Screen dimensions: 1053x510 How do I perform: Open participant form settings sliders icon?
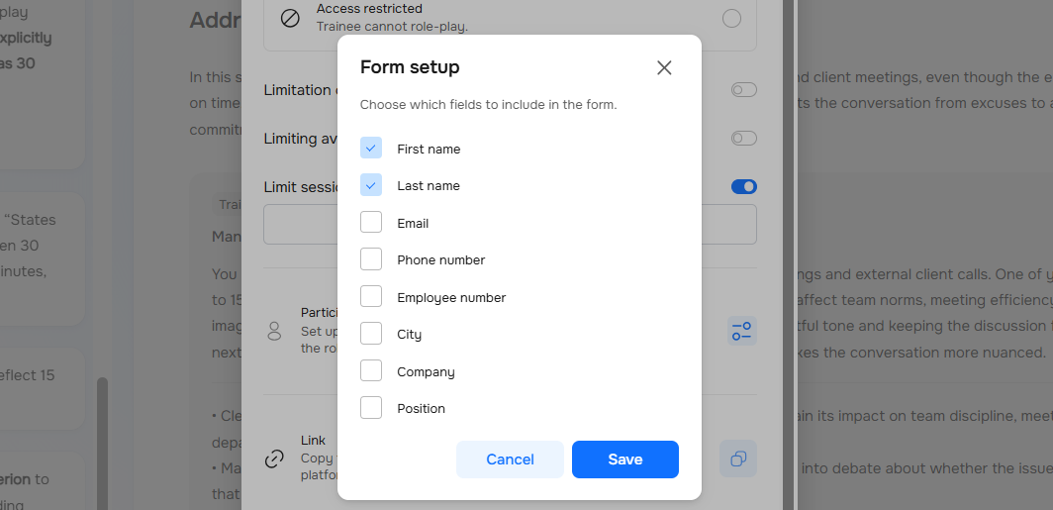[742, 332]
